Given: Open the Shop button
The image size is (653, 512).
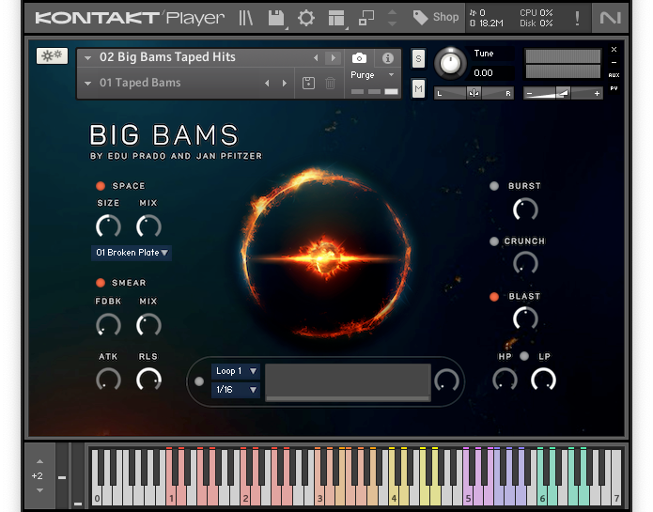Looking at the screenshot, I should 436,17.
